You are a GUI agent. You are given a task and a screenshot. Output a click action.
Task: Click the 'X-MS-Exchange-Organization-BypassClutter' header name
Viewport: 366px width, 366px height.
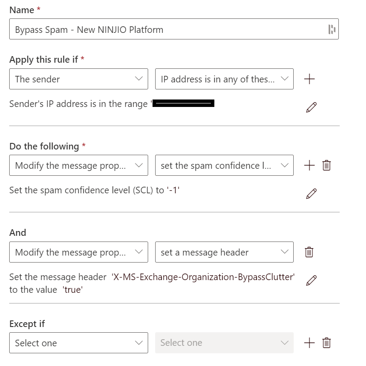(203, 277)
